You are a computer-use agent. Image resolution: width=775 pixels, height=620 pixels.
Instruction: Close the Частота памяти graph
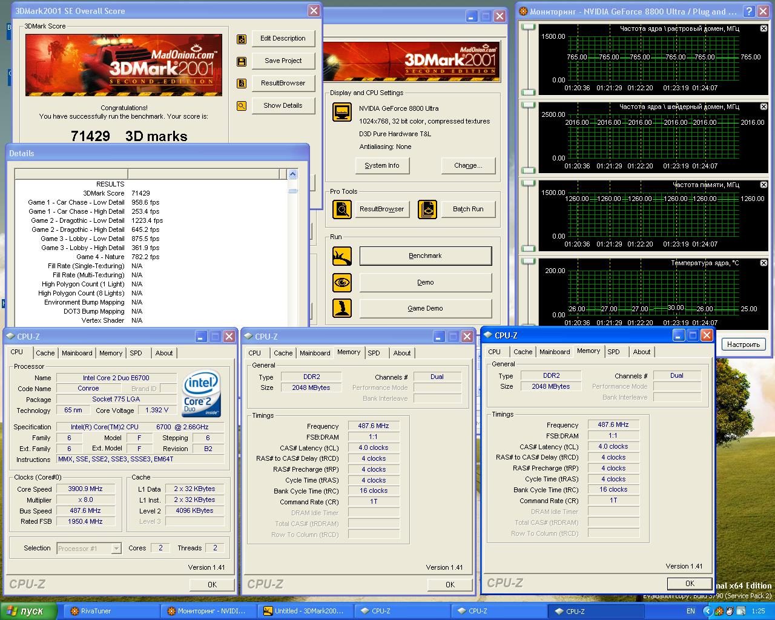coord(763,185)
